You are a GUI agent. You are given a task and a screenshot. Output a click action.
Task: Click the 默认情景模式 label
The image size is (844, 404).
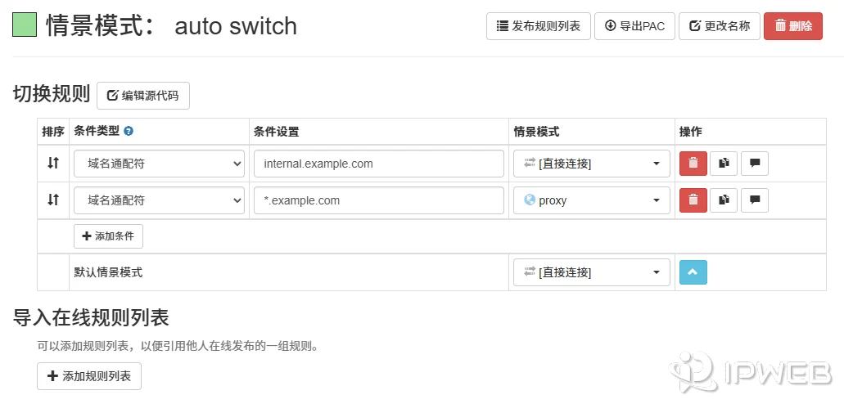[x=108, y=272]
